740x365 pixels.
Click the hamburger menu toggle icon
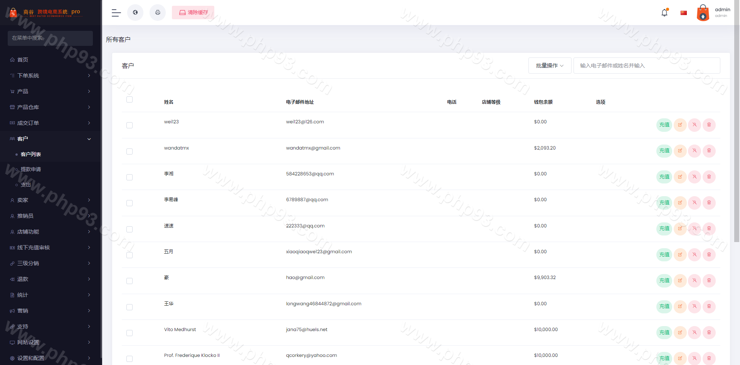(116, 13)
